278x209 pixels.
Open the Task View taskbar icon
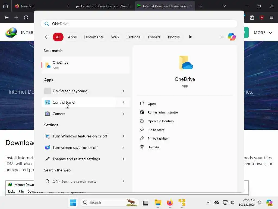point(145,202)
